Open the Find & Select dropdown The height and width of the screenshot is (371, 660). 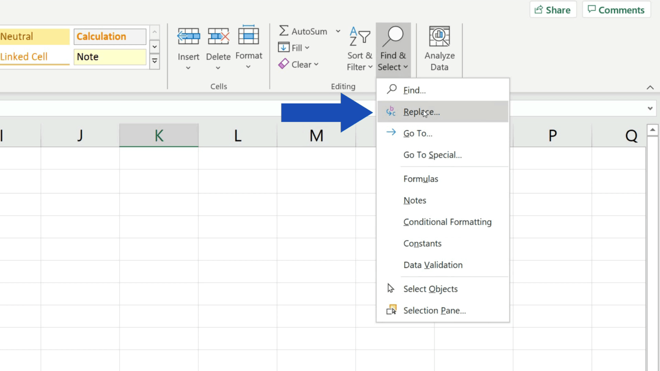[393, 49]
